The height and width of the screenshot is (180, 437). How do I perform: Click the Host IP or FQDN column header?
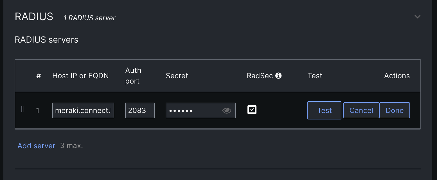point(80,76)
